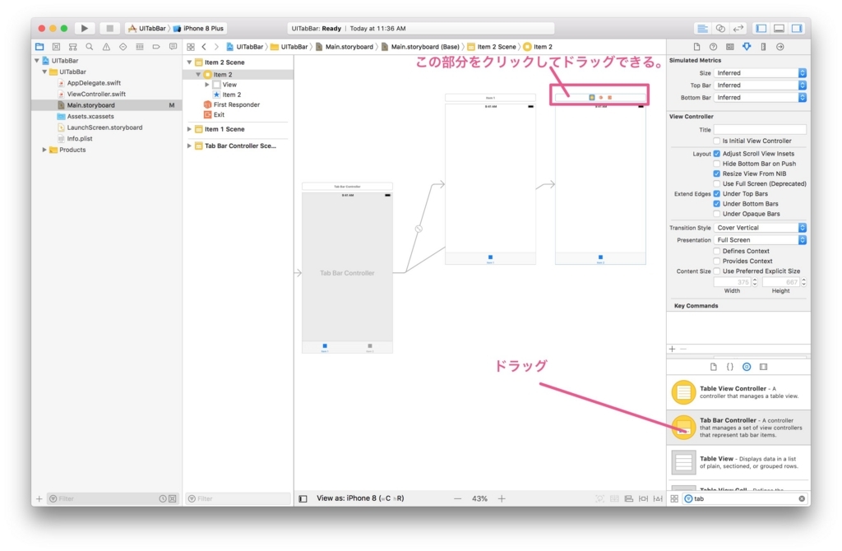Collapse the Item 2 Scene outline

[x=189, y=63]
